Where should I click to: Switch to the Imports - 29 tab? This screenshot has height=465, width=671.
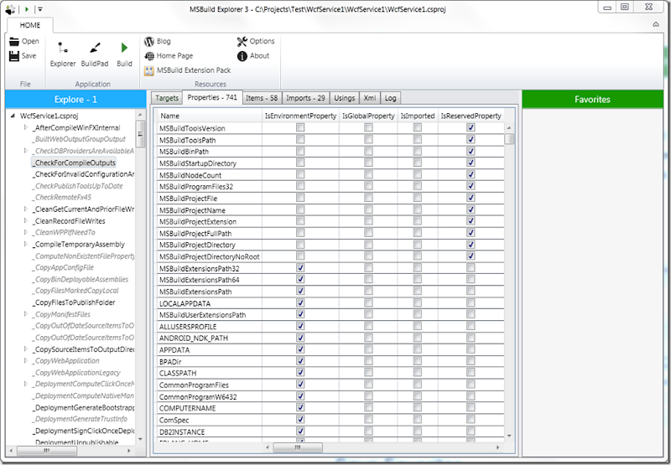coord(305,98)
